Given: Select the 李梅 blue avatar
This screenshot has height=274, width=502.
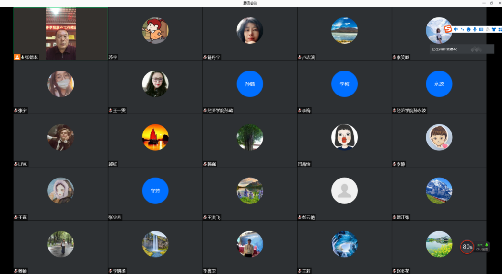Looking at the screenshot, I should [x=344, y=84].
